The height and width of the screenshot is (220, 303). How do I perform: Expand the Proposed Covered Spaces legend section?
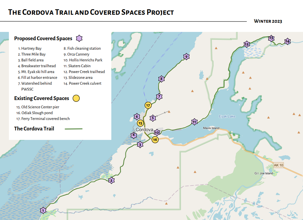[x=43, y=38]
